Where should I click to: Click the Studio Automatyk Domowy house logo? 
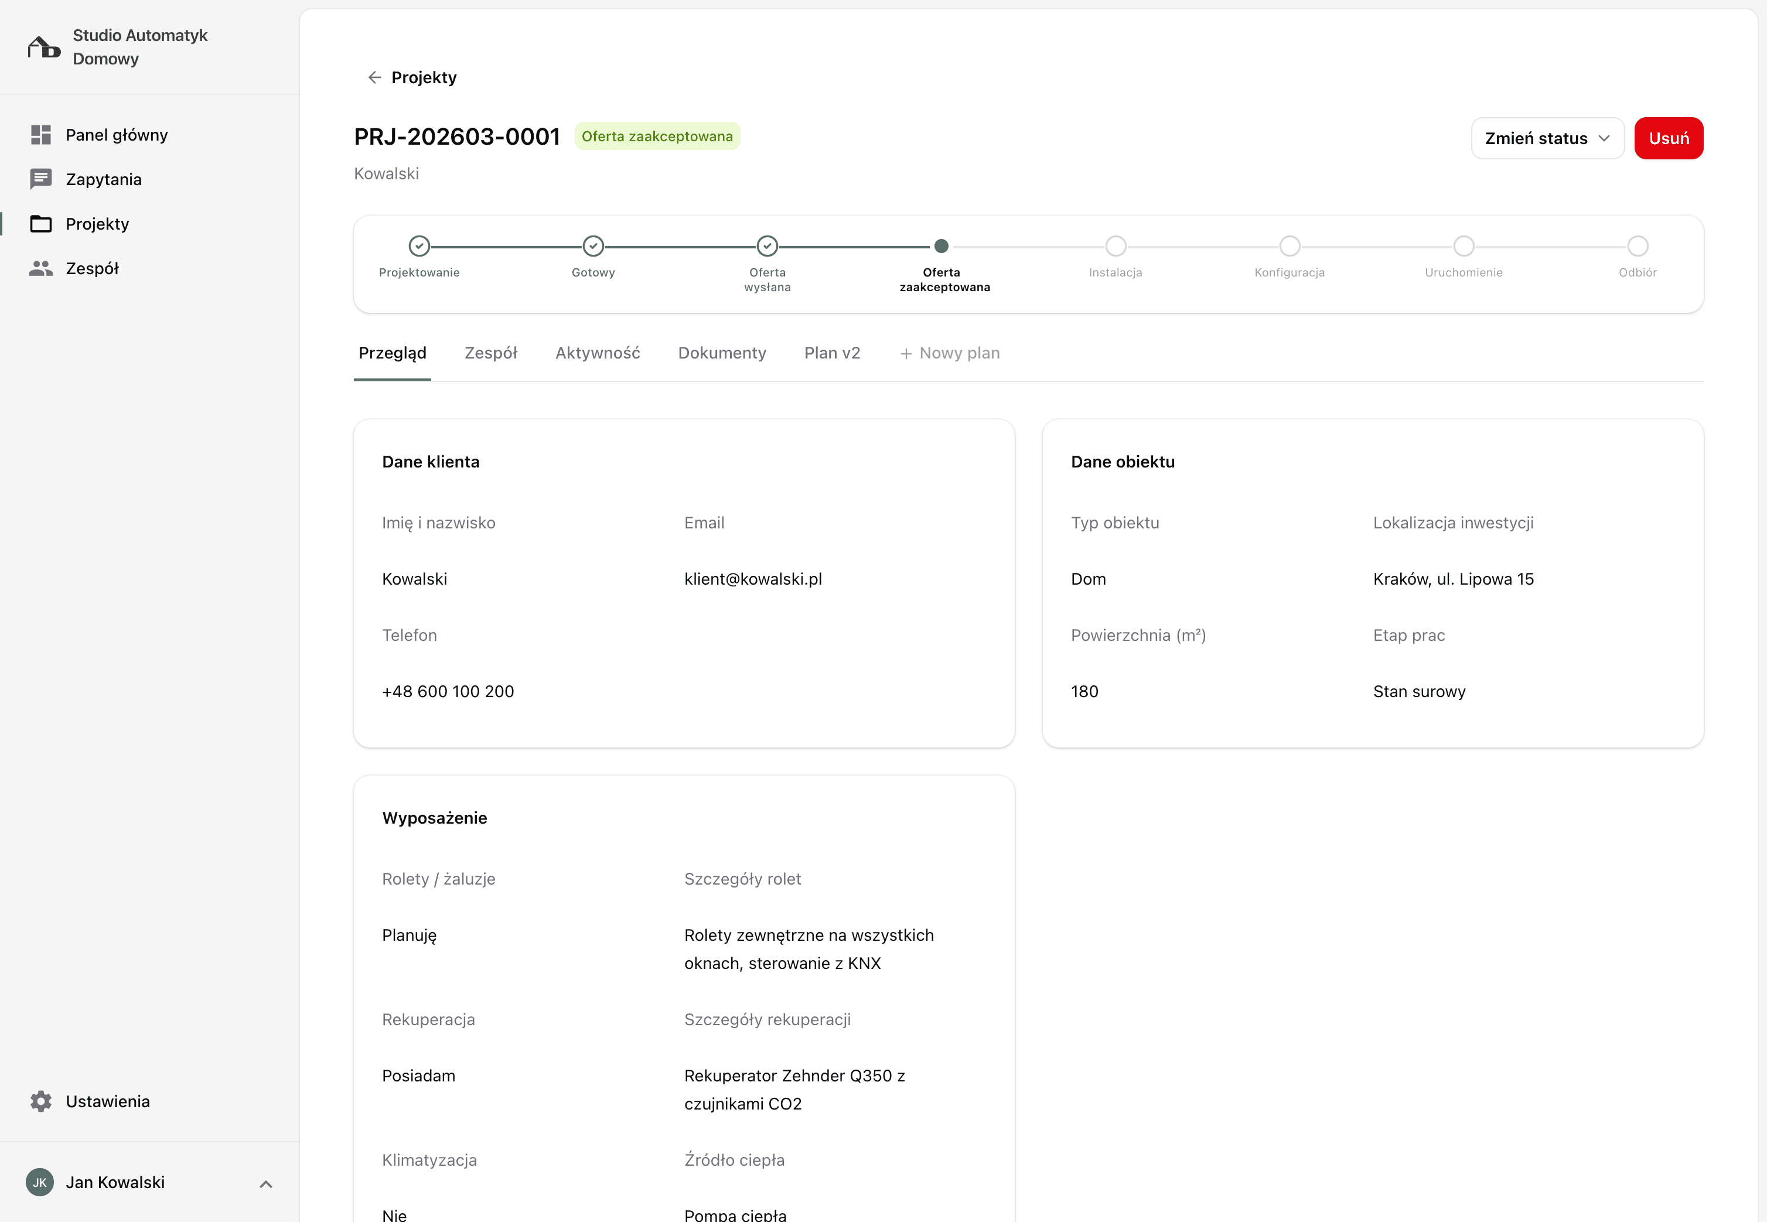coord(43,47)
